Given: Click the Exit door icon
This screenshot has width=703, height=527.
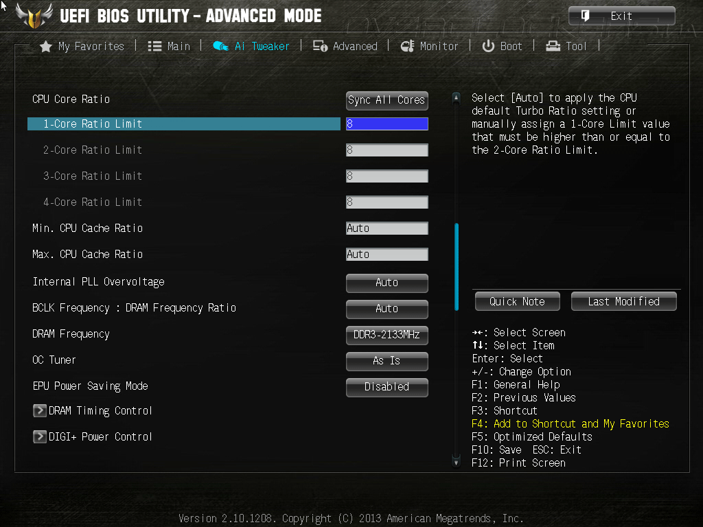Looking at the screenshot, I should tap(585, 16).
